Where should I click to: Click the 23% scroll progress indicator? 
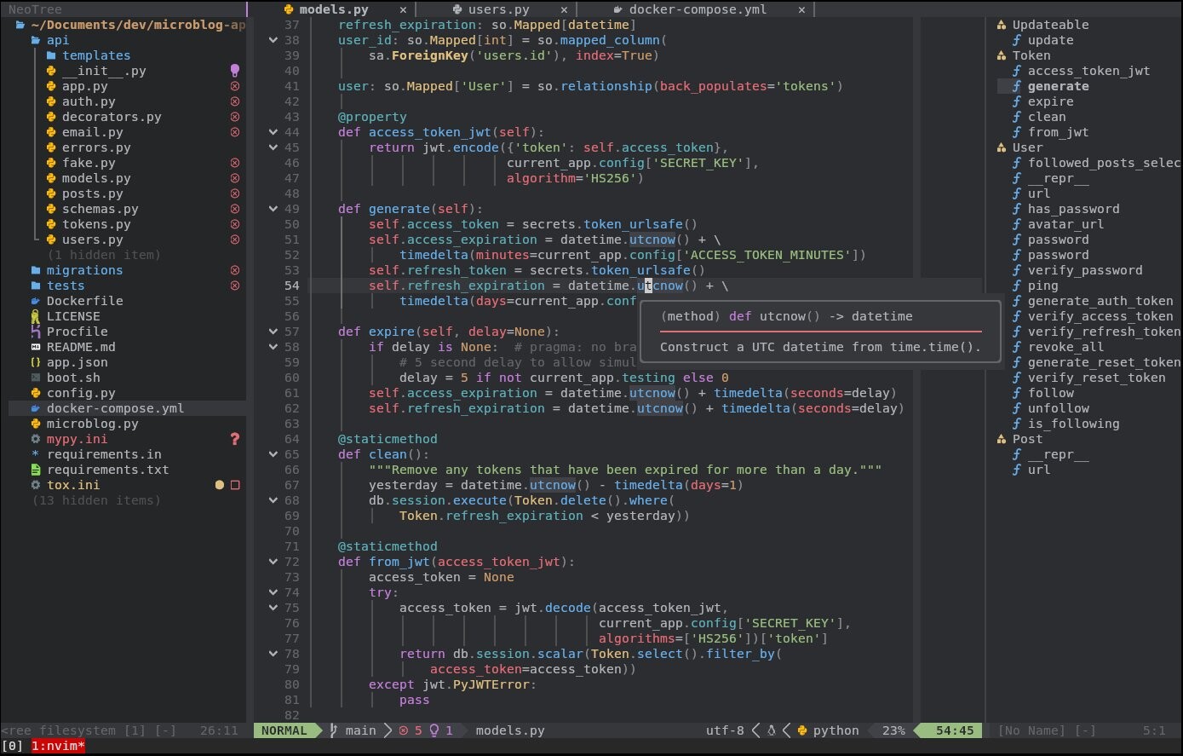click(x=893, y=730)
